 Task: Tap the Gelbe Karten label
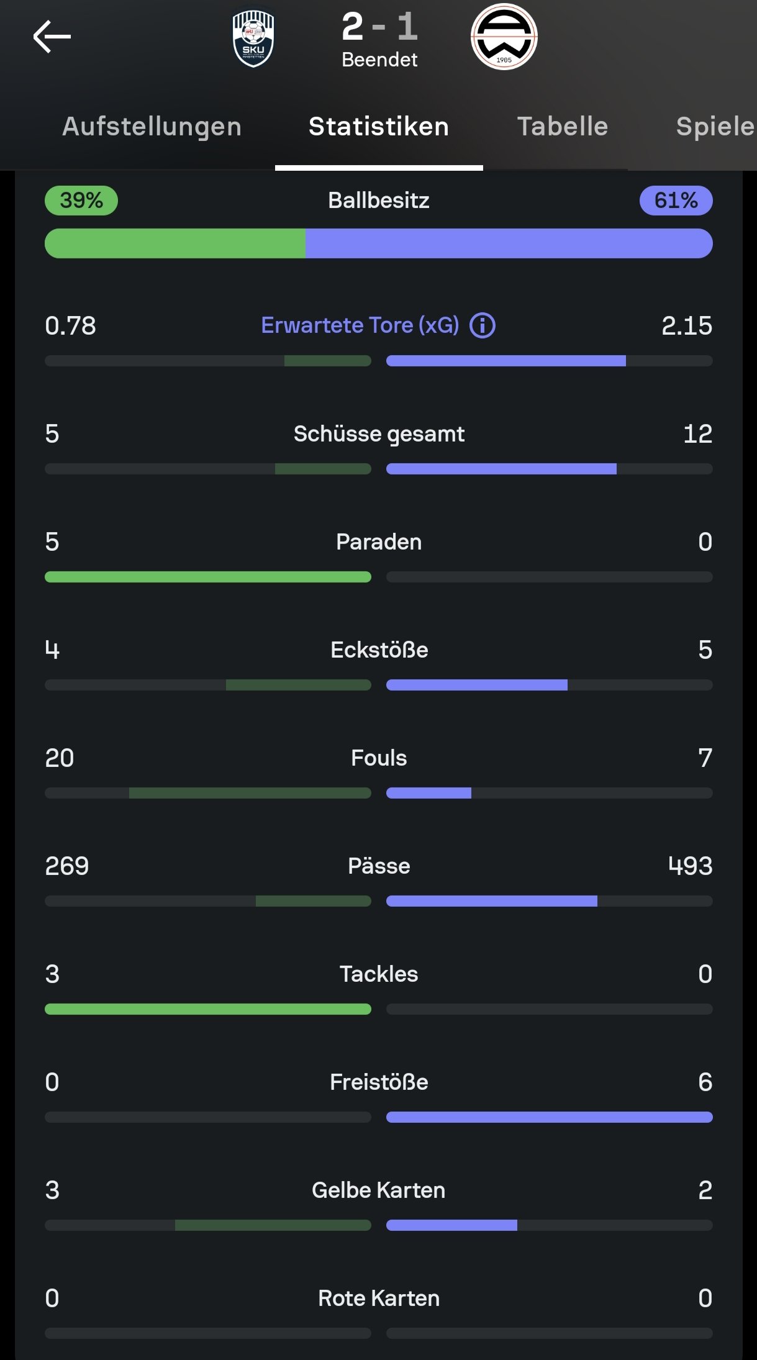379,1190
